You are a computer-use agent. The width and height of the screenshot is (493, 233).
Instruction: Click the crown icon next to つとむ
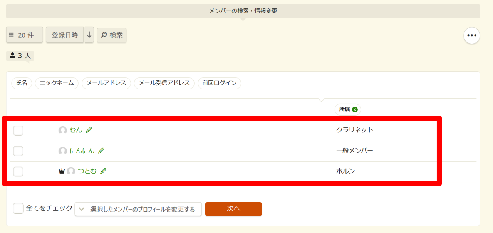[x=62, y=171]
